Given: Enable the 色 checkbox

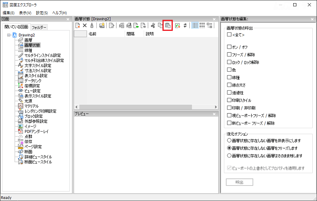Looking at the screenshot, I should coord(229,70).
